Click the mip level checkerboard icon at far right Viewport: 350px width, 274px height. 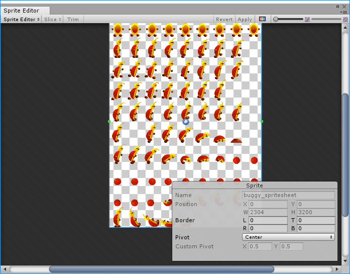(x=345, y=19)
